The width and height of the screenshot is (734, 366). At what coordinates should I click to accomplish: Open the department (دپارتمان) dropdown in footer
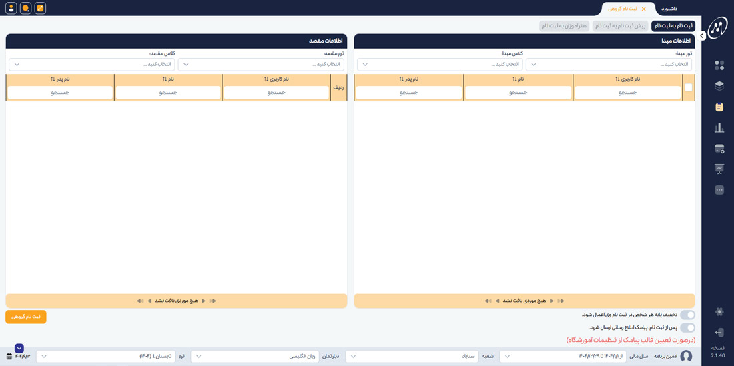coord(254,357)
